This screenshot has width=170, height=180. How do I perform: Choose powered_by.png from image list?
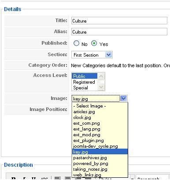click(100, 164)
